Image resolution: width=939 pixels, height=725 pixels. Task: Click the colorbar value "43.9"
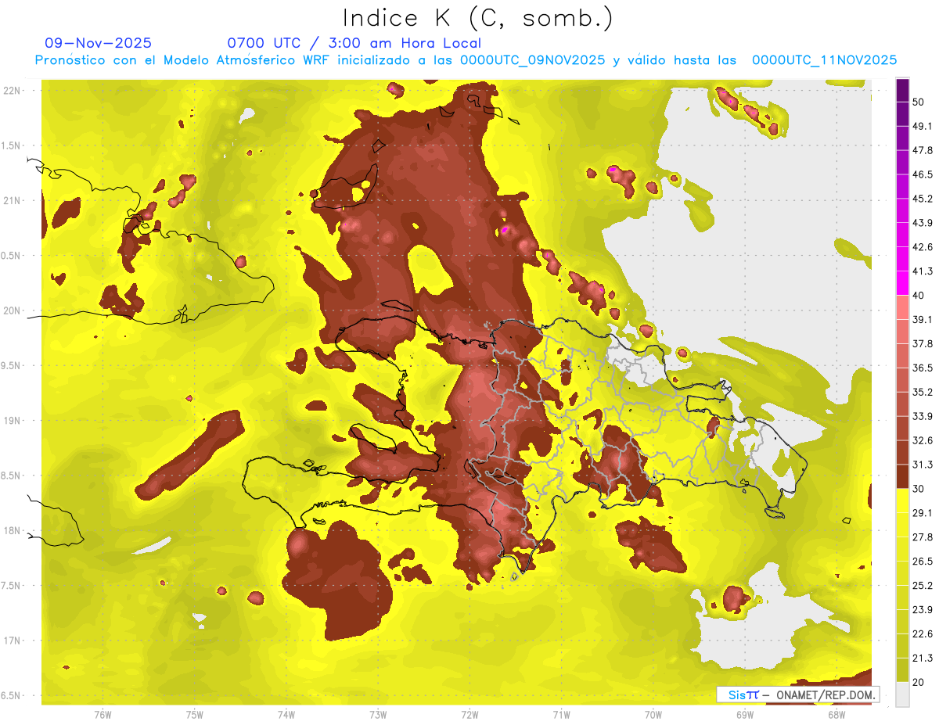tap(922, 223)
